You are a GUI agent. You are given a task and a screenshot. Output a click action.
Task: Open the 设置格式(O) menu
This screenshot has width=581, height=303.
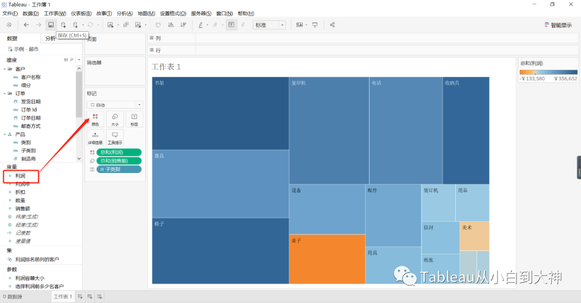[x=173, y=13]
